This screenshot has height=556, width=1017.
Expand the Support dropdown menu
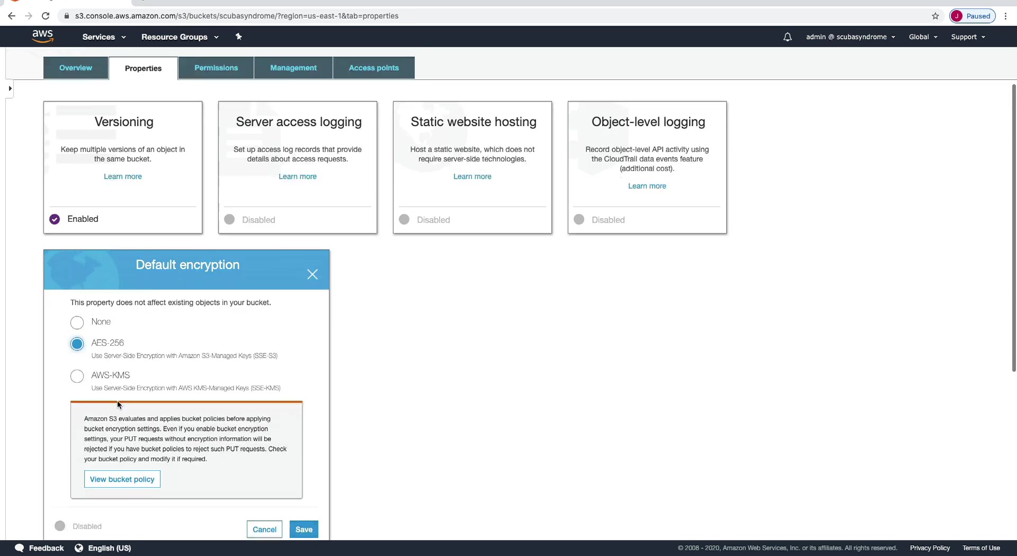tap(968, 37)
